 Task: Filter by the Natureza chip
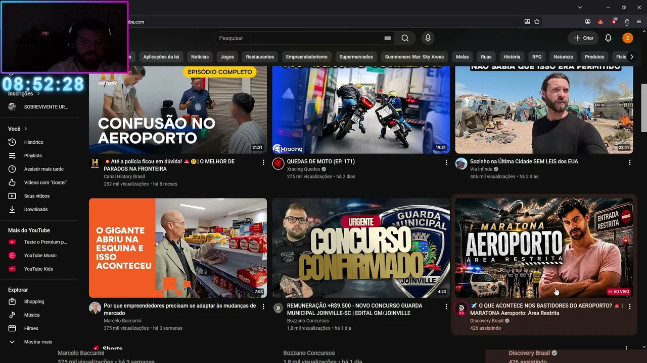[x=563, y=57]
